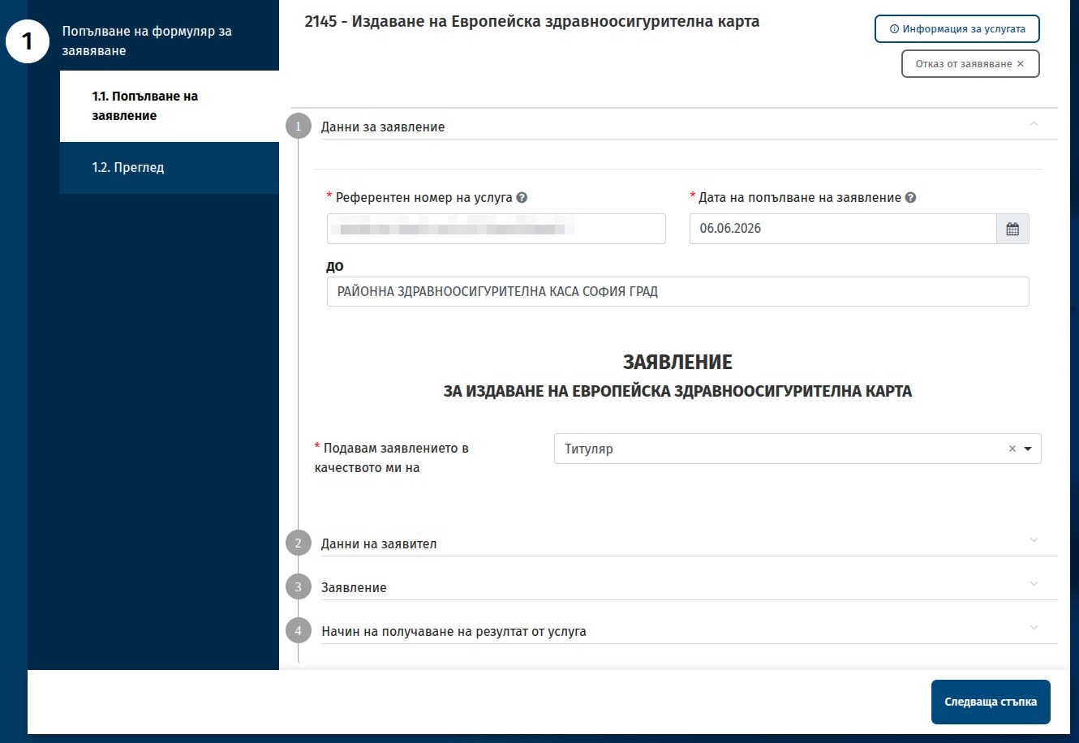
Task: Expand the Заявление section chevron
Action: tap(1034, 584)
